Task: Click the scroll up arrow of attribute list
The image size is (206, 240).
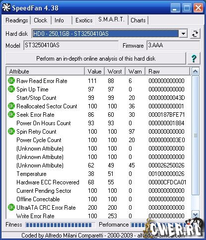Action: pos(196,72)
